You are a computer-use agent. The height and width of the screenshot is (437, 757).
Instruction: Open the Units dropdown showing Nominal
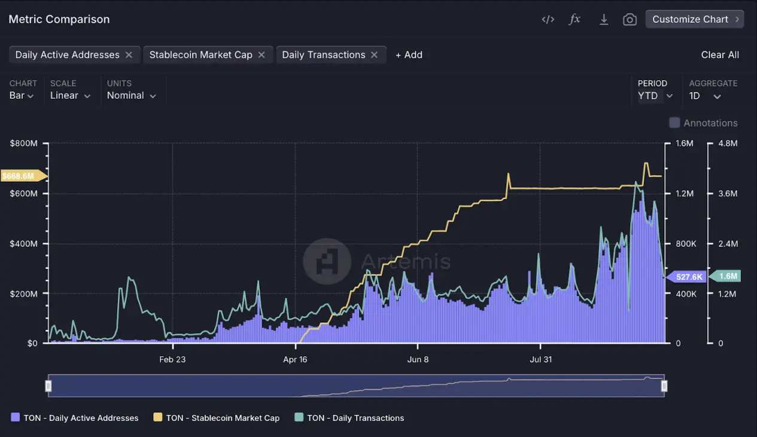tap(130, 95)
